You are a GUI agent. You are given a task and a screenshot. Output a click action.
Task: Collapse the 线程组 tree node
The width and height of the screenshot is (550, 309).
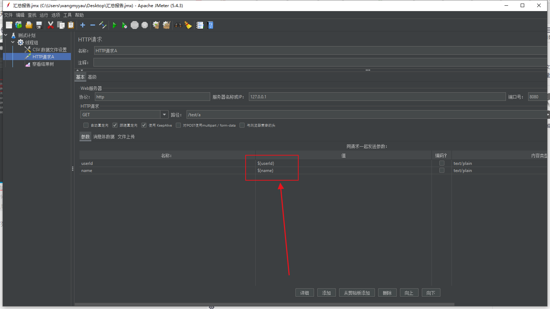(x=13, y=42)
